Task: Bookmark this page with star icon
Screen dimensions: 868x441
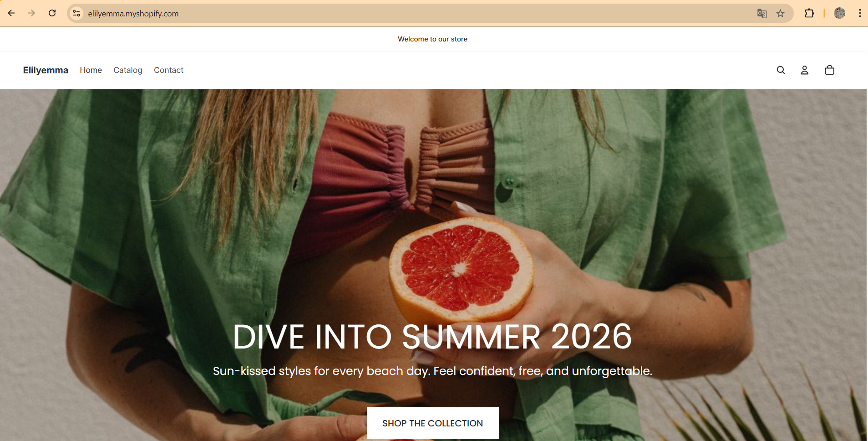Action: coord(781,13)
